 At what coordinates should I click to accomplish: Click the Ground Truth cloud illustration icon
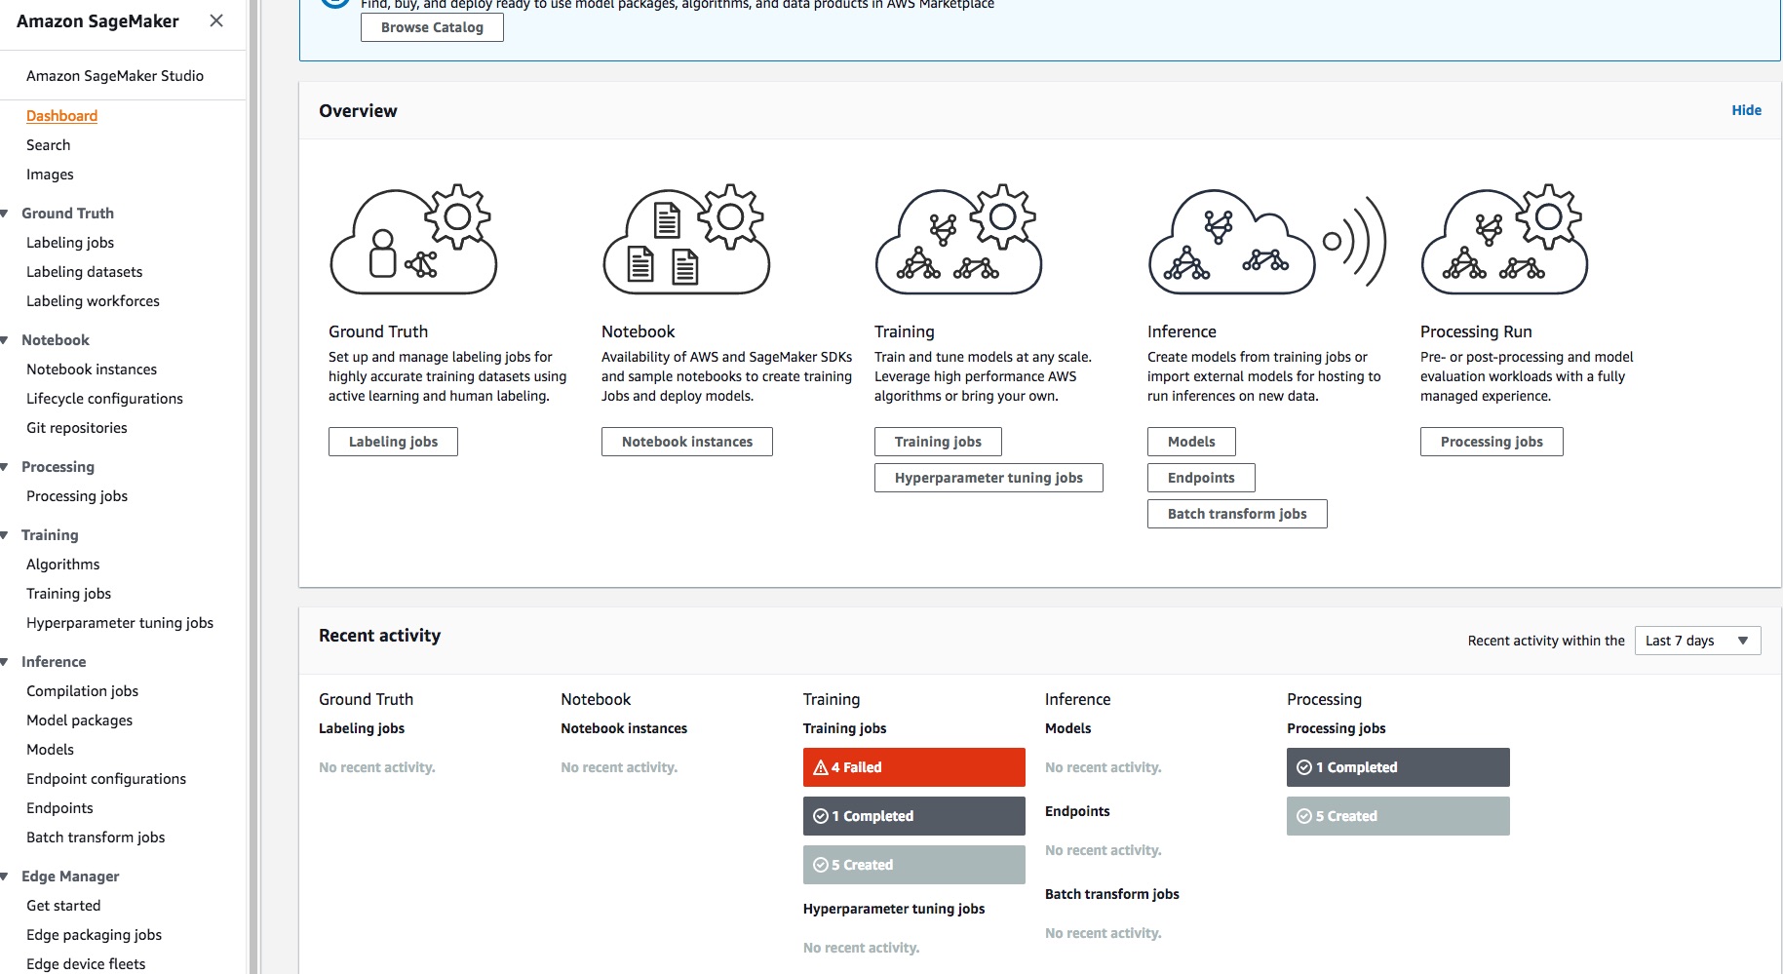pyautogui.click(x=414, y=240)
